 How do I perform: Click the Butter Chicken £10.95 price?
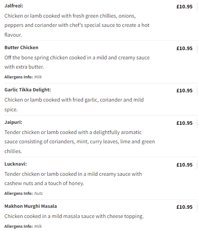(185, 48)
